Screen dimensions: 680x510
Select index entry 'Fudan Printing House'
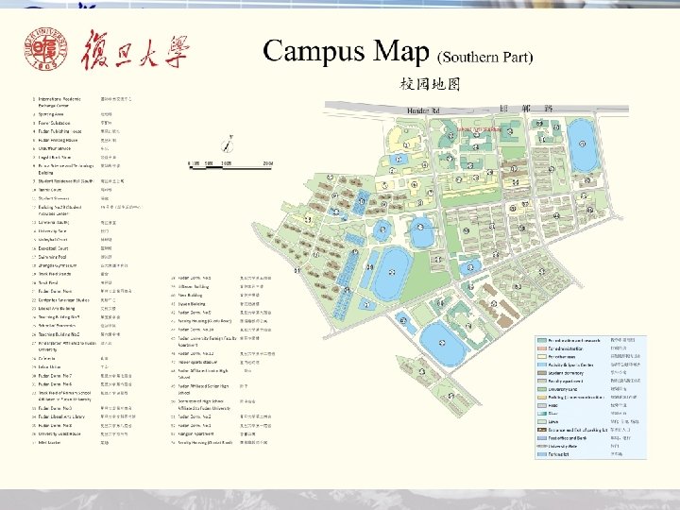[59, 140]
